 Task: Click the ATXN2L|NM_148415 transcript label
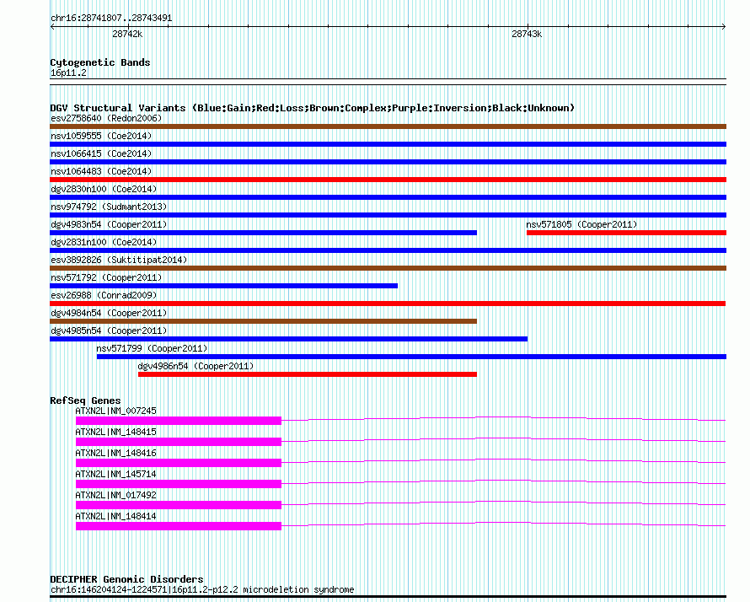[115, 432]
